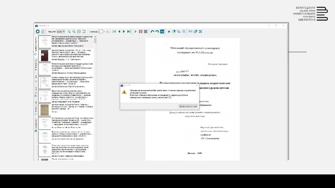Viewport: 335px width, 188px height.
Task: Click the list lines toolbar icon
Action: coord(184,32)
